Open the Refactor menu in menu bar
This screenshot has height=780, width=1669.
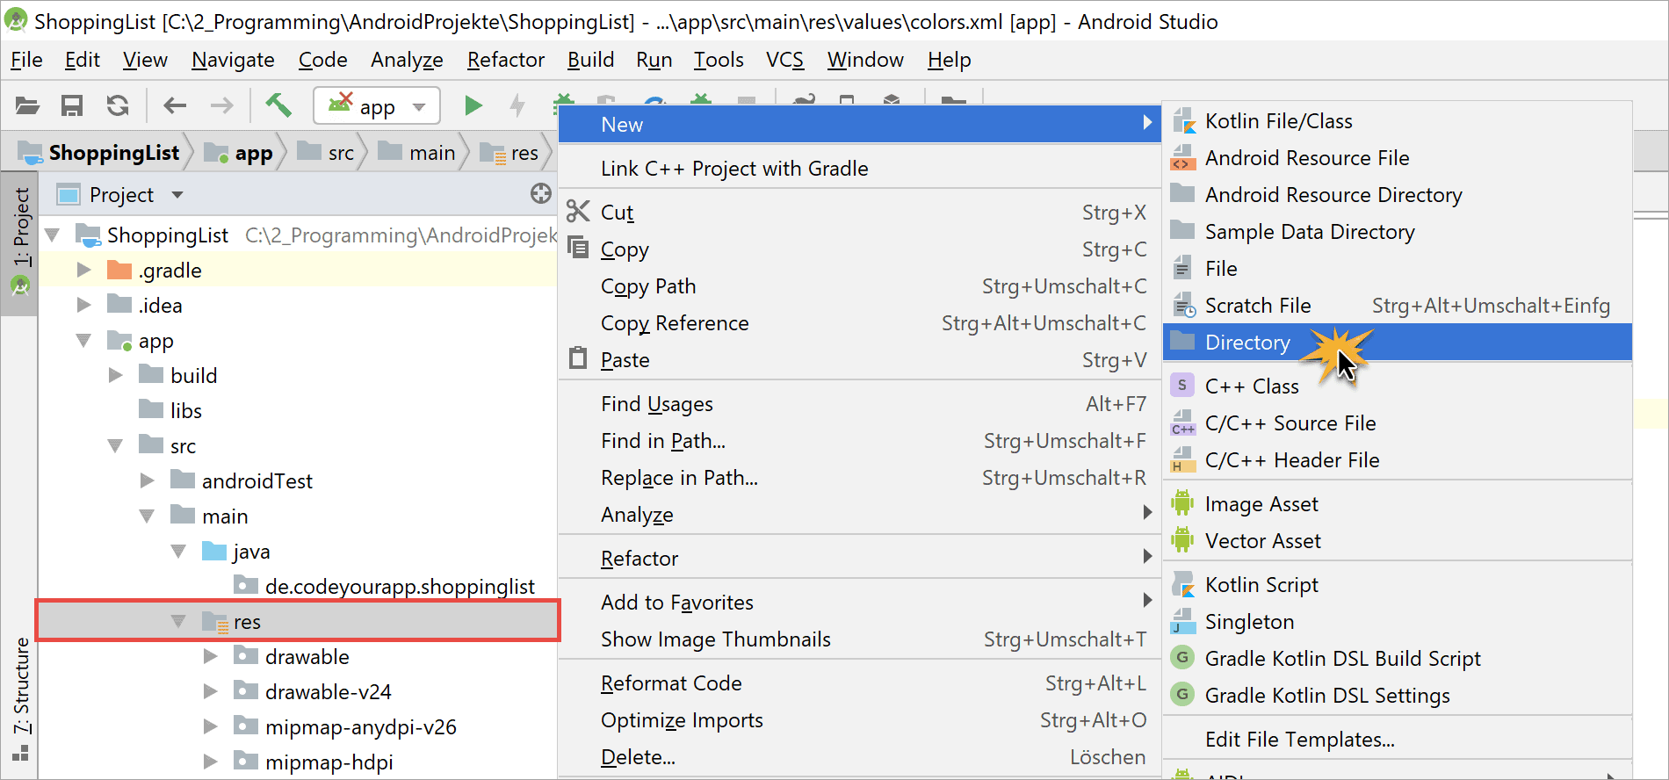point(506,60)
